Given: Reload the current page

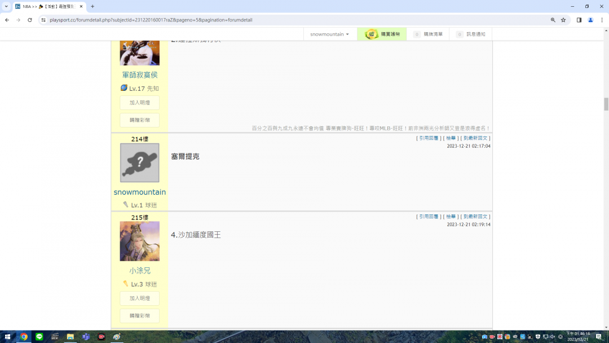Looking at the screenshot, I should click(29, 20).
